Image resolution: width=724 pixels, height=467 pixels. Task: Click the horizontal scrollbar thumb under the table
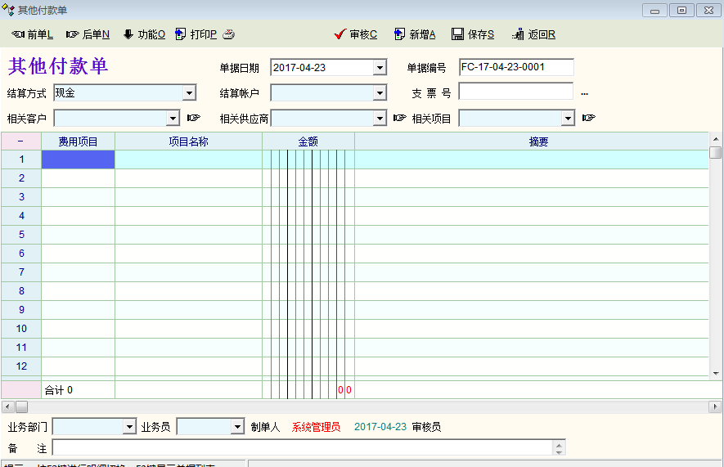click(22, 406)
